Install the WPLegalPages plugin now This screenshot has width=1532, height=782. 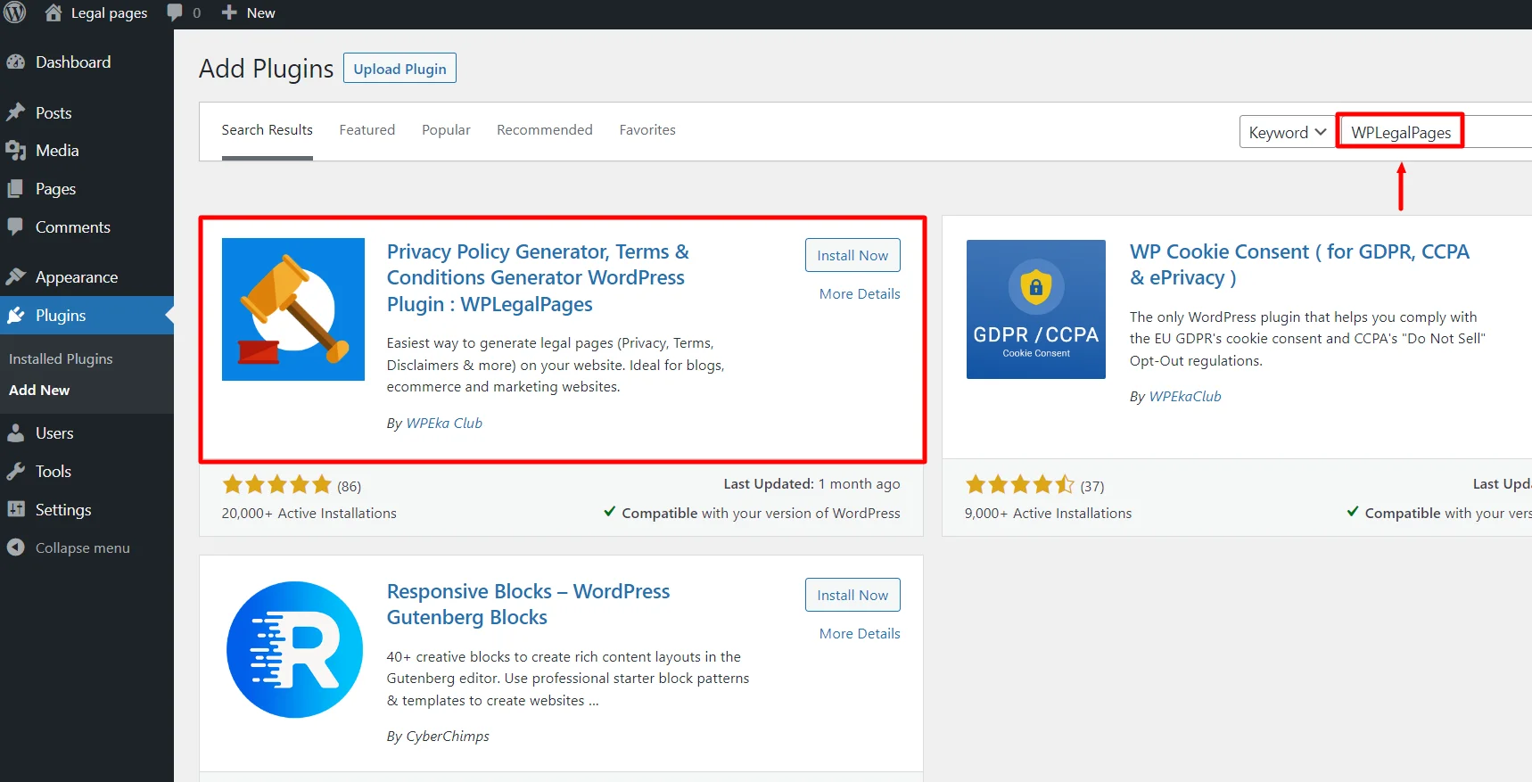coord(852,256)
